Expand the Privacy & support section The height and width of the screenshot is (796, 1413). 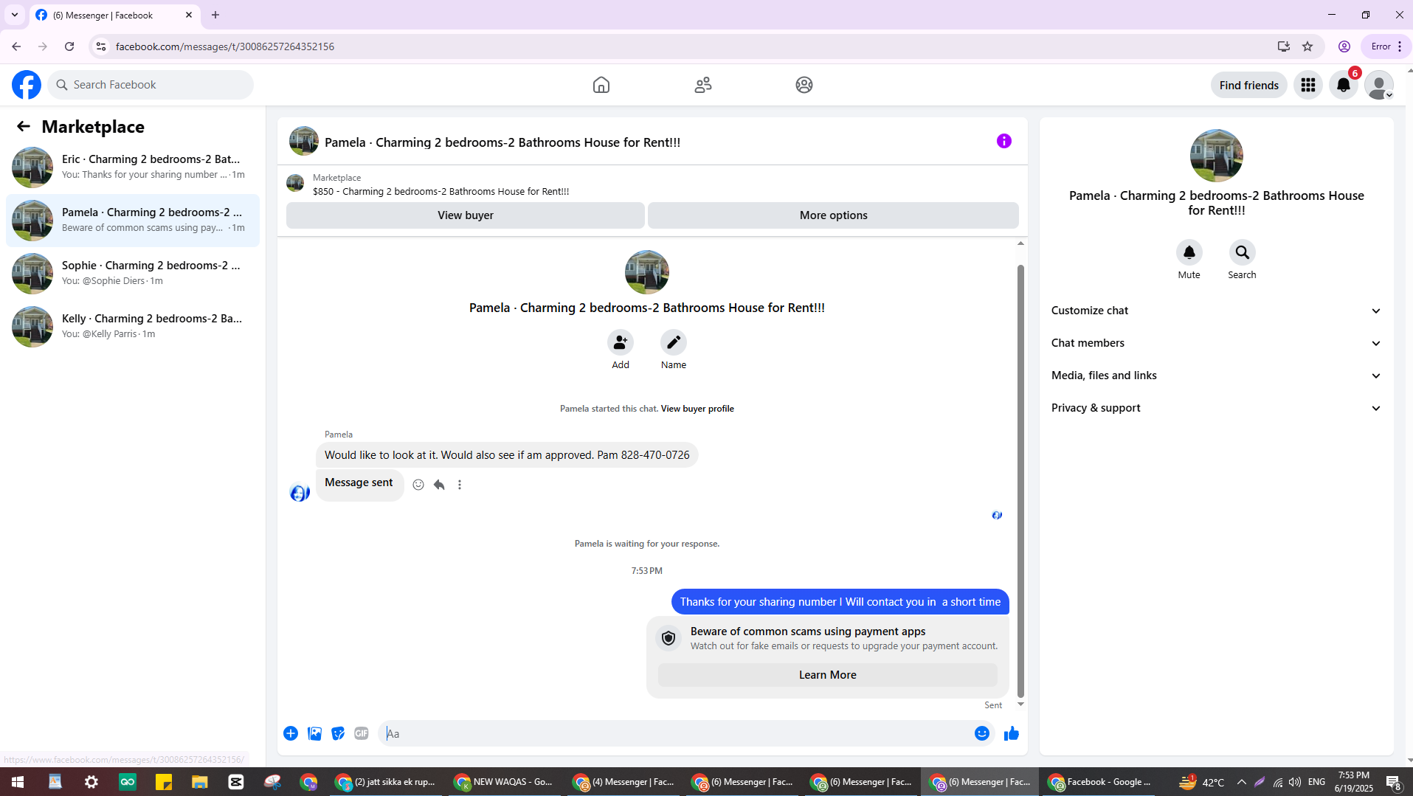(x=1217, y=408)
